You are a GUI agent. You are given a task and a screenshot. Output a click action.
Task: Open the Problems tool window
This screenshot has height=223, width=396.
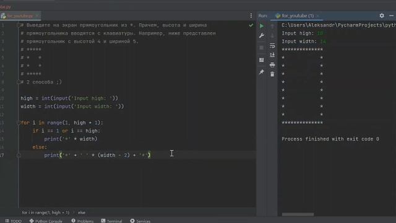point(82,221)
